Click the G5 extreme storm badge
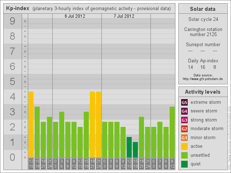The width and height of the screenshot is (231, 173). [x=184, y=102]
